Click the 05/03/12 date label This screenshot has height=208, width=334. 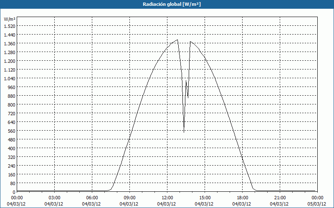click(317, 204)
